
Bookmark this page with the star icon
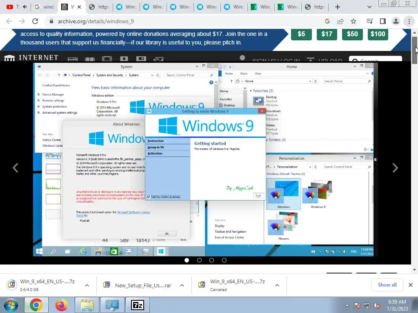pos(354,21)
